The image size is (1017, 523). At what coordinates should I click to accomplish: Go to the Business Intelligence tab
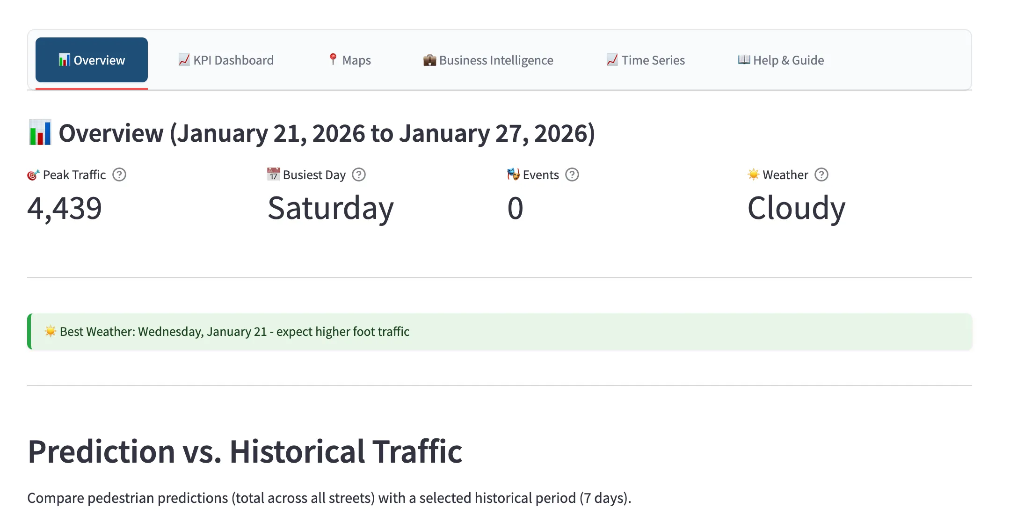(x=488, y=60)
